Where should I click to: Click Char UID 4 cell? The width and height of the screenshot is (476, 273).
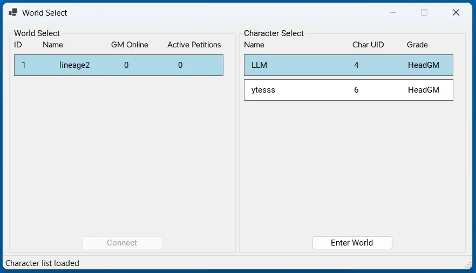[x=356, y=65]
